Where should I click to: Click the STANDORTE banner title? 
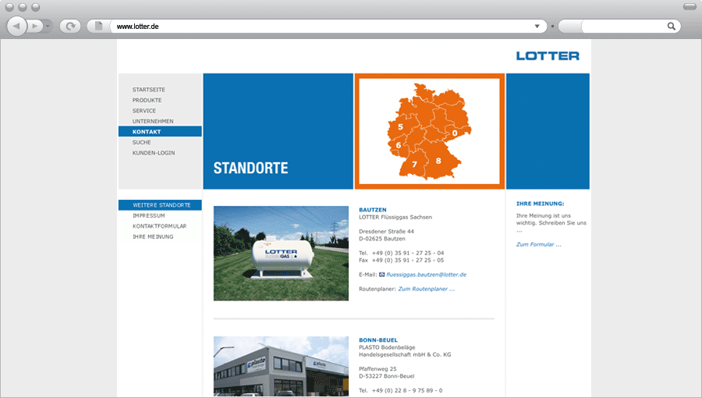250,168
